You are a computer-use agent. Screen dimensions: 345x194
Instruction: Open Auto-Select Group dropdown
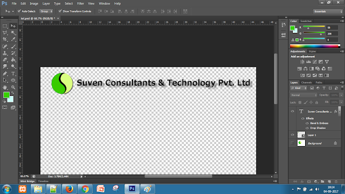click(46, 11)
